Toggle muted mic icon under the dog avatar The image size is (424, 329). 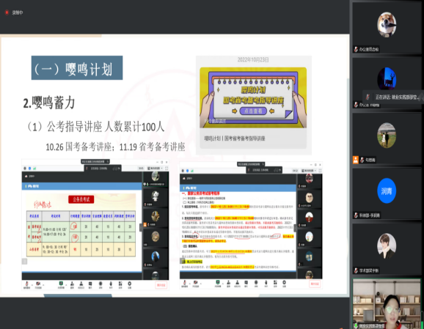point(356,49)
